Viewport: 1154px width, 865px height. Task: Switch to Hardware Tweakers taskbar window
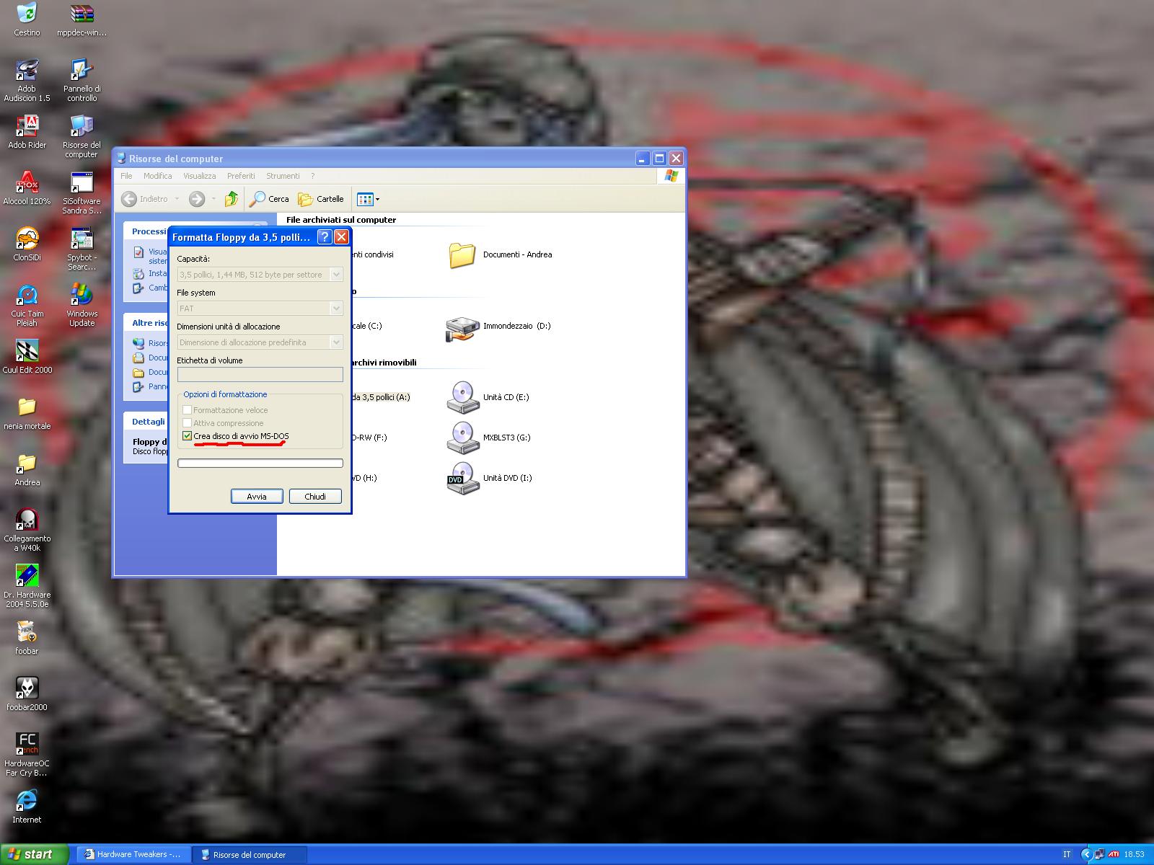click(x=133, y=855)
